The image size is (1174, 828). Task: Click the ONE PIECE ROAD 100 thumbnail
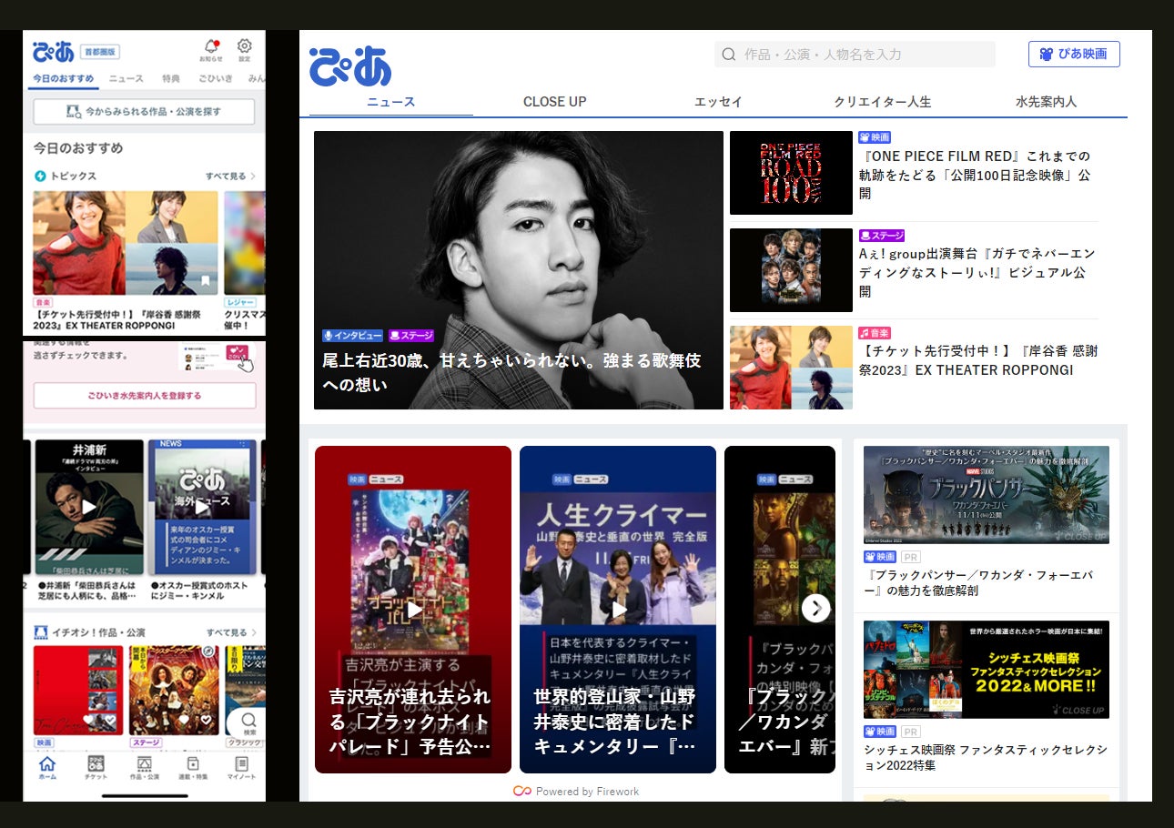pos(791,173)
